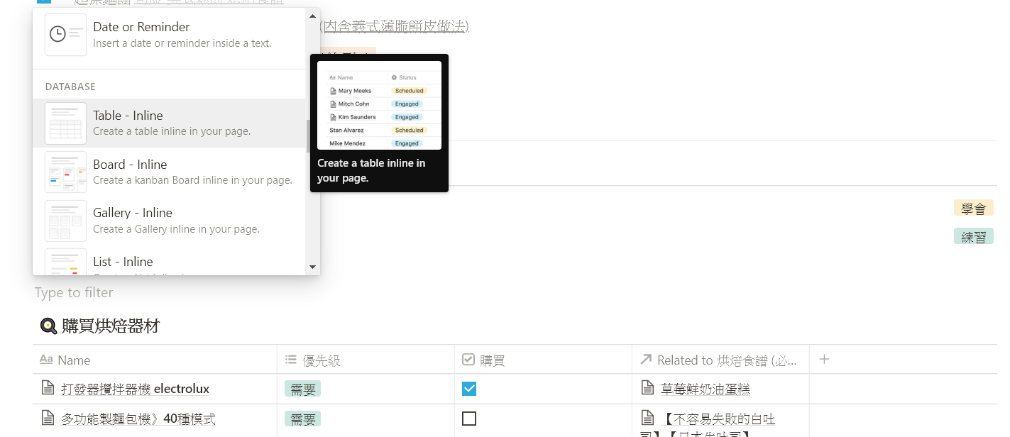Open the 購買 checkbox column header
The width and height of the screenshot is (1010, 437).
pos(543,360)
